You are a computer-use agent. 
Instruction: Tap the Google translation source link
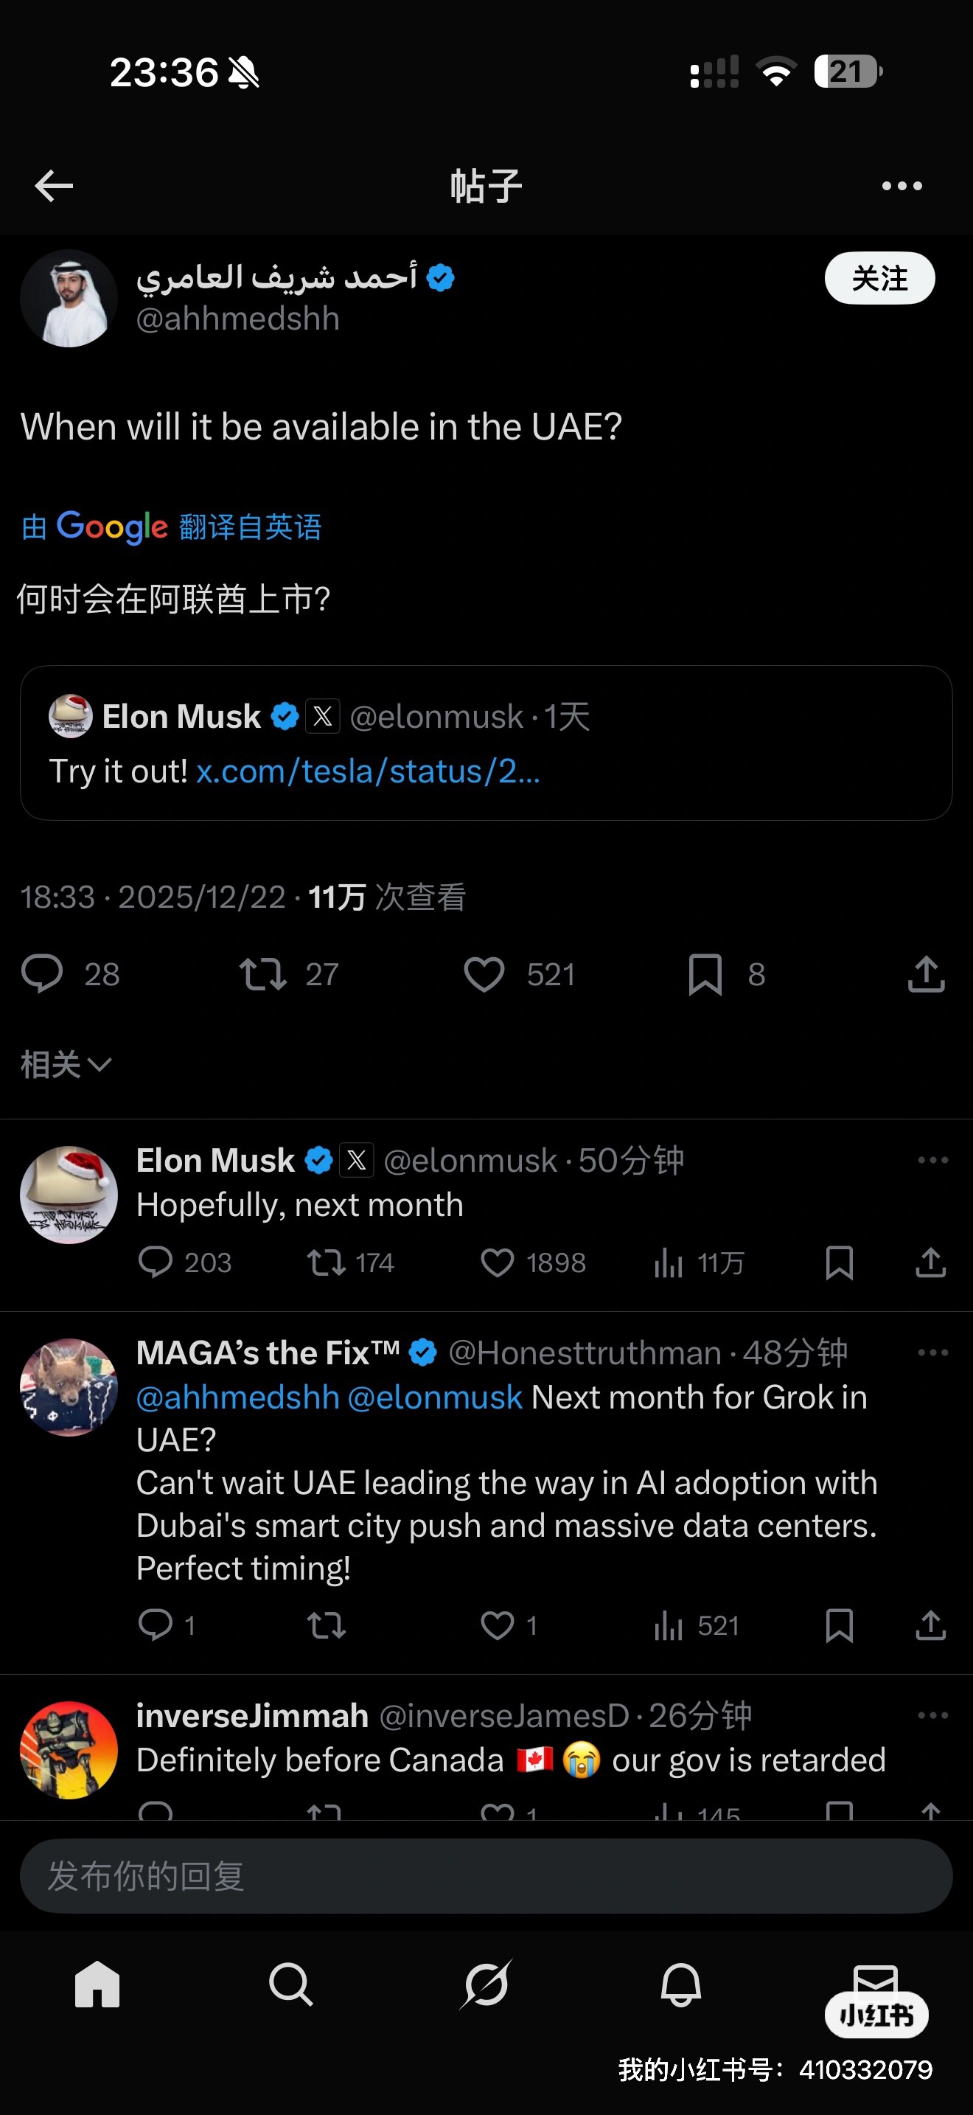[x=172, y=527]
